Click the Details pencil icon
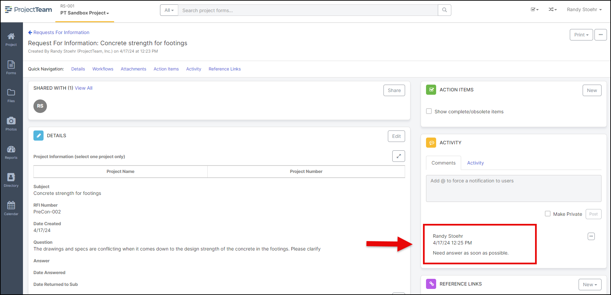611x295 pixels. coord(38,136)
